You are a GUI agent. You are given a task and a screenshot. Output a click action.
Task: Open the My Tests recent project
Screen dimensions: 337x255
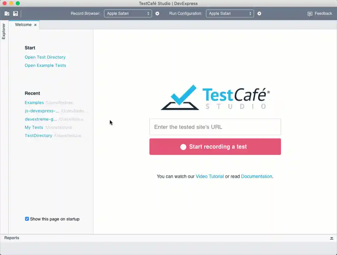pyautogui.click(x=34, y=127)
